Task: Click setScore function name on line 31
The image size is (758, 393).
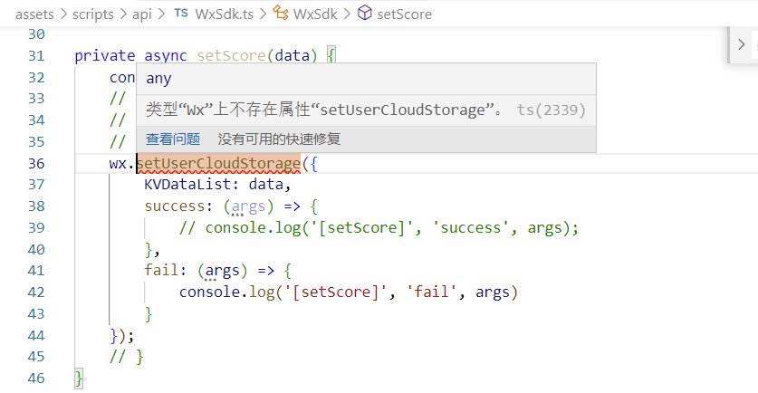Action: [x=231, y=56]
